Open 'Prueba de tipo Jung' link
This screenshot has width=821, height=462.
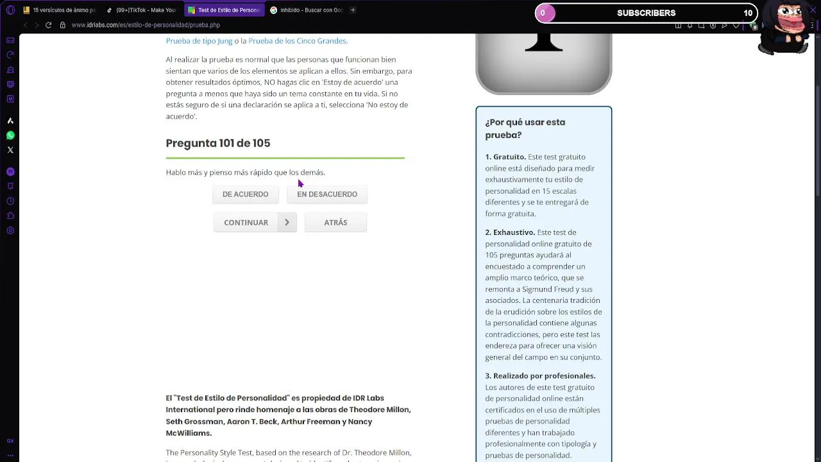point(199,41)
